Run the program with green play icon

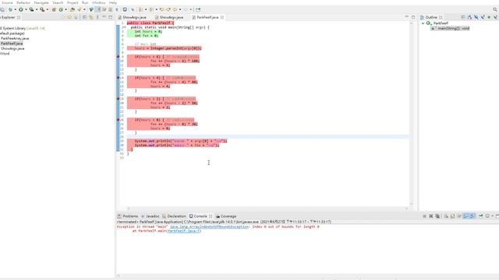[x=21, y=9]
